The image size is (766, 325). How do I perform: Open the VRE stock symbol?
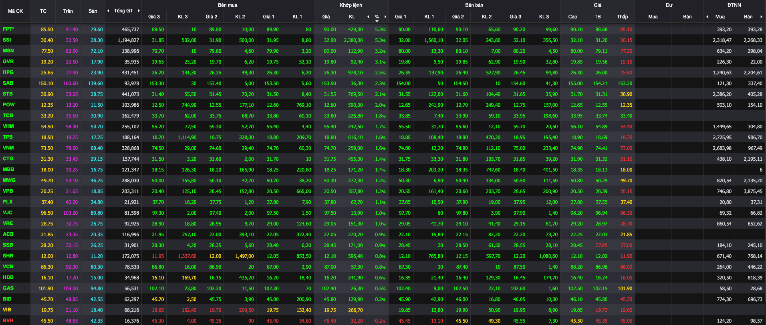8,223
